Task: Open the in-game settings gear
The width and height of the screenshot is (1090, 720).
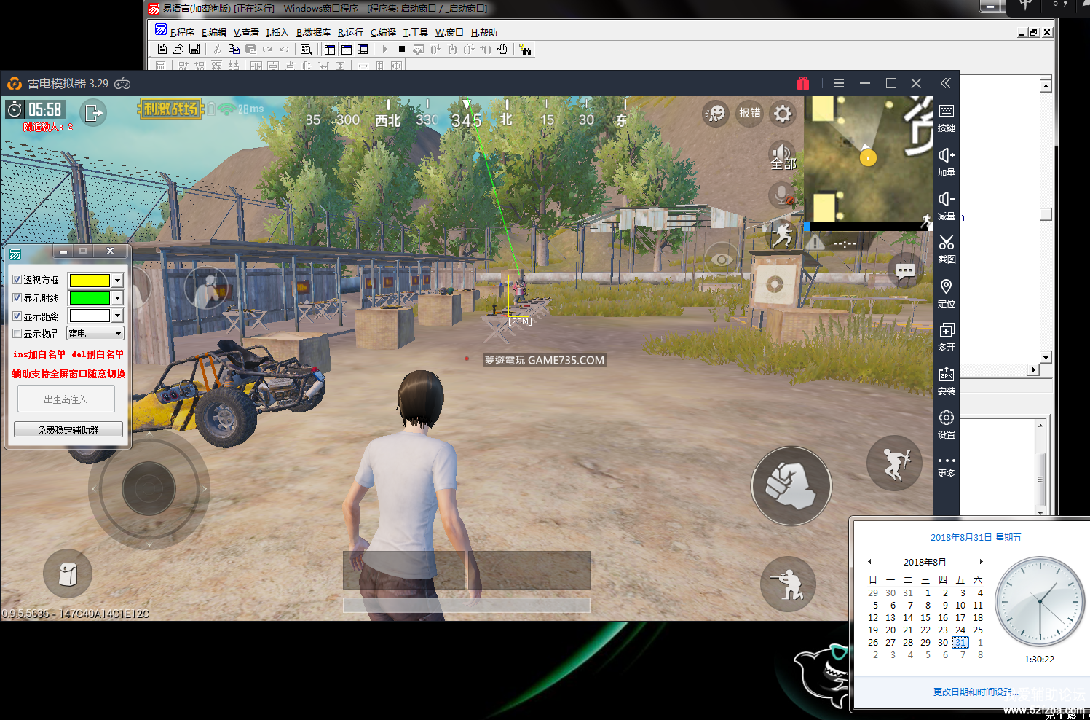Action: pos(783,114)
